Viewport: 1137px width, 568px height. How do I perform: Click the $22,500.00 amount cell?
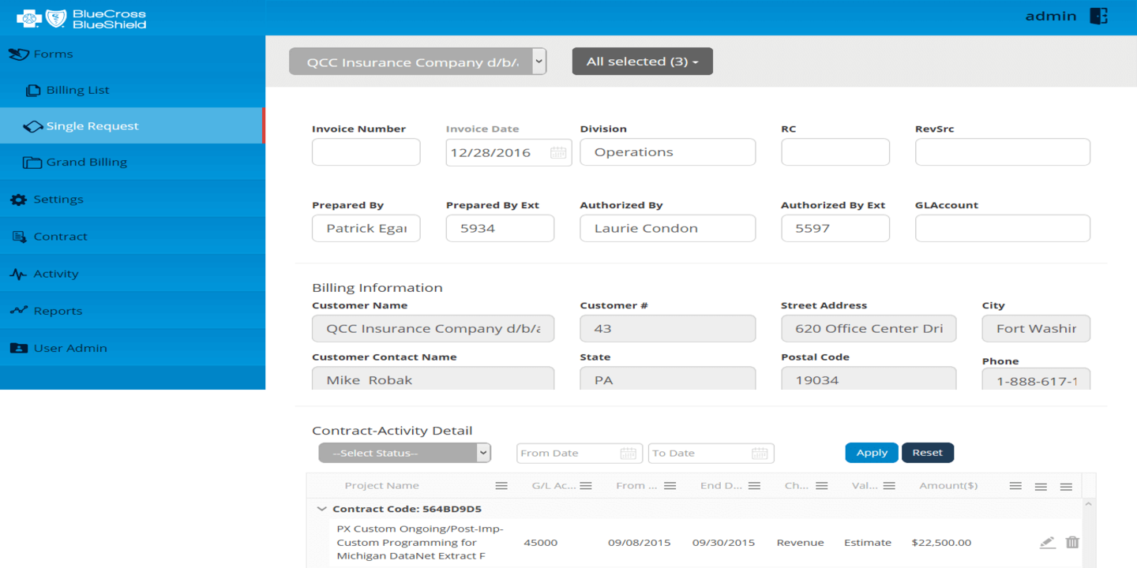(941, 543)
